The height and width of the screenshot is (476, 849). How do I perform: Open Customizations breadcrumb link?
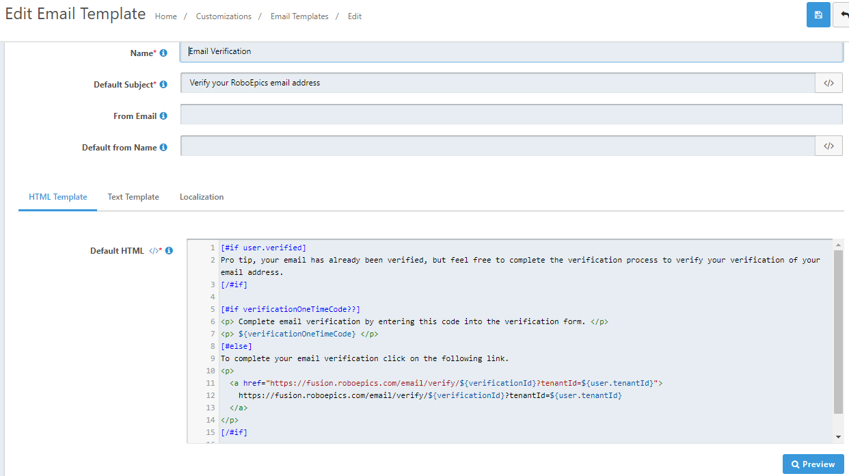click(x=224, y=16)
